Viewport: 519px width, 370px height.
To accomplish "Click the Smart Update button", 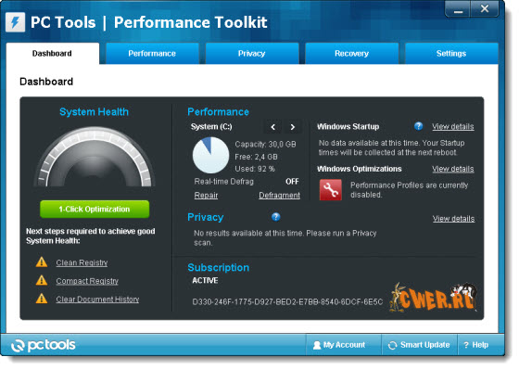I will click(x=419, y=345).
